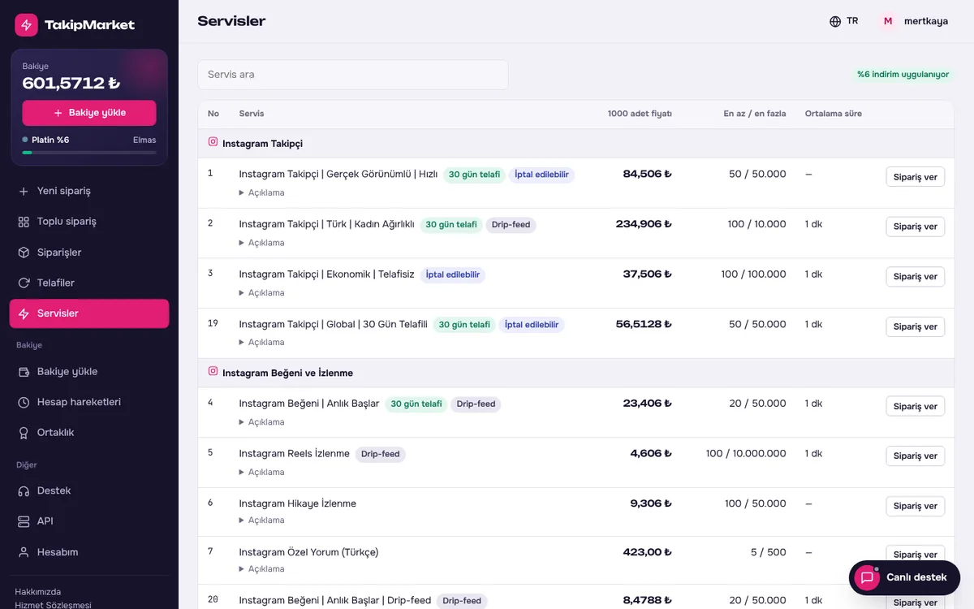Image resolution: width=974 pixels, height=609 pixels.
Task: Click the pink Bakiye yükle button
Action: click(89, 113)
